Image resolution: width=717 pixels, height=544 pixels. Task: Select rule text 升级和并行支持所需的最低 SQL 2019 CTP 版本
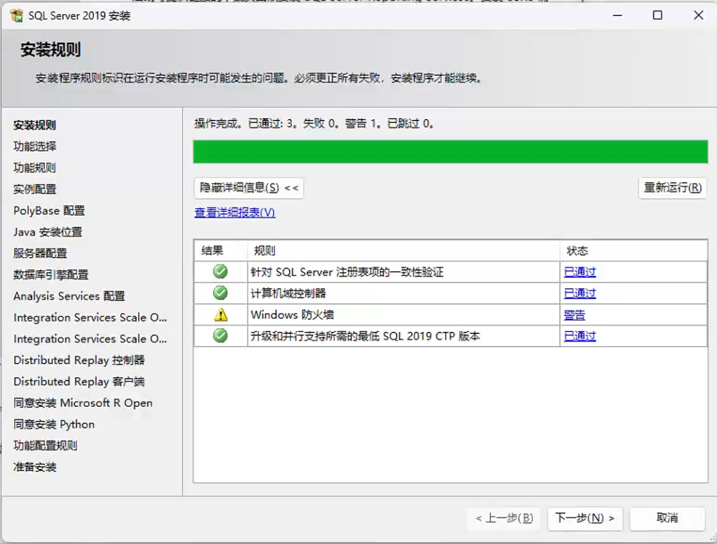pos(366,336)
